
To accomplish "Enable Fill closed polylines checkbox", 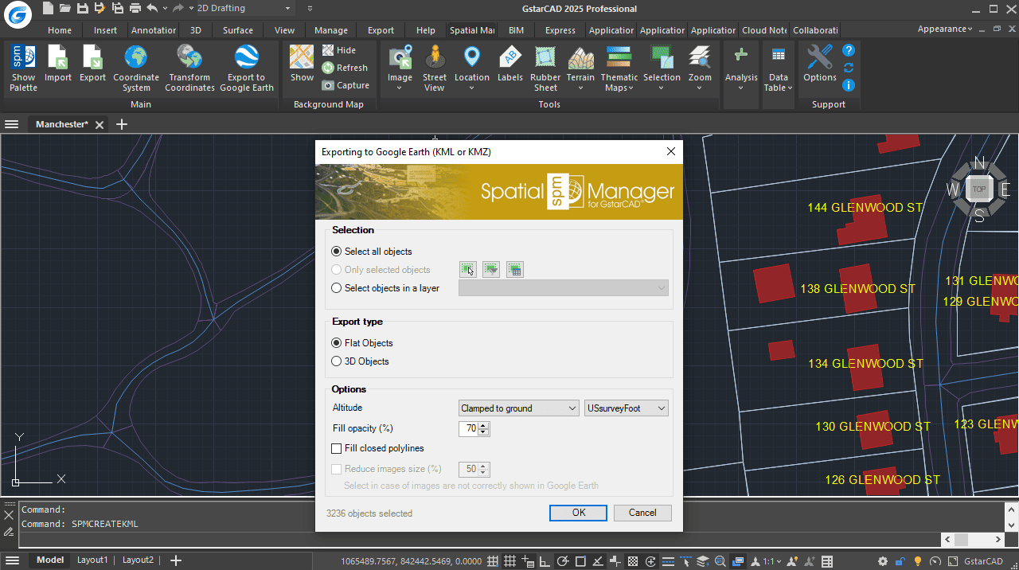I will [x=336, y=449].
